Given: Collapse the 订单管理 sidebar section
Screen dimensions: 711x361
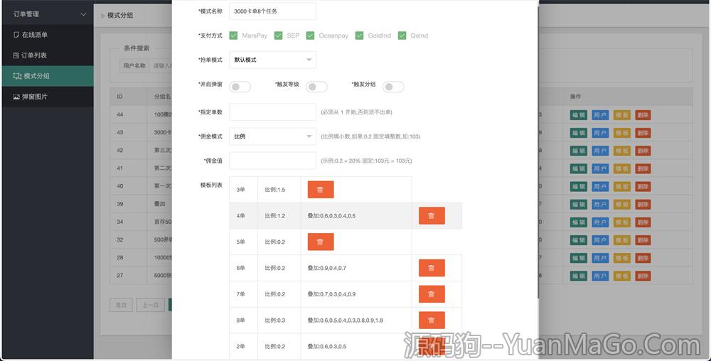Looking at the screenshot, I should tap(47, 14).
